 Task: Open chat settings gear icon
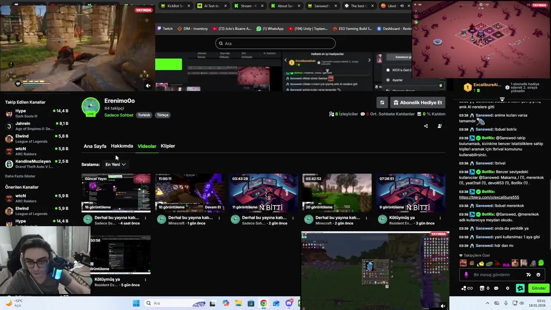coord(508,288)
